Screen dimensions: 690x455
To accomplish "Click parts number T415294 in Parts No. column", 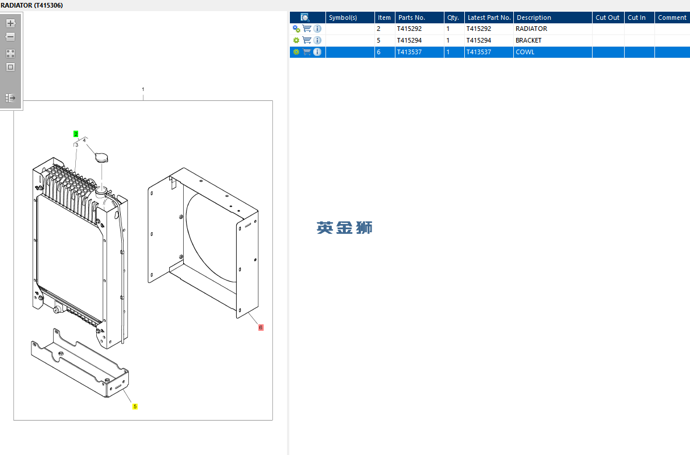I will [x=409, y=40].
